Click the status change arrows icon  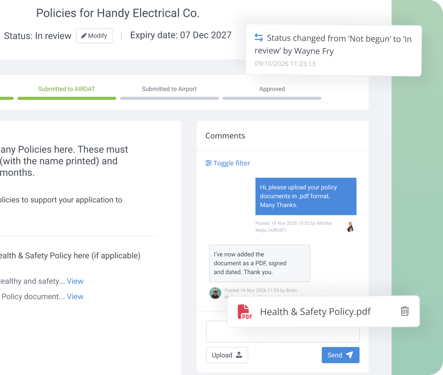(259, 37)
